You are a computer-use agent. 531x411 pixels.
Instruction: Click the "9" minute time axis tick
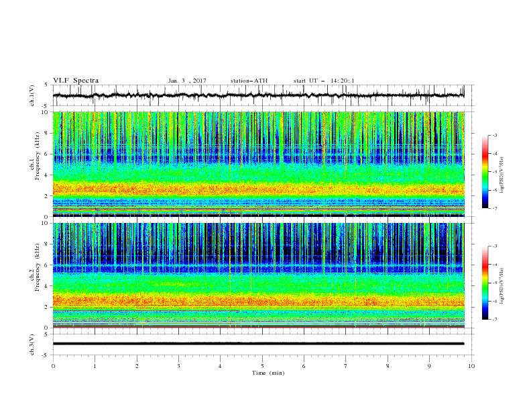coord(429,366)
